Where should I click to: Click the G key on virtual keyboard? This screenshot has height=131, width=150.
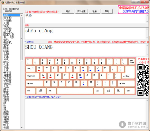[73, 76]
